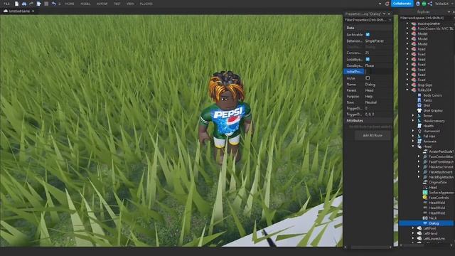Open the FILE menu
This screenshot has height=256, width=455.
6,4
